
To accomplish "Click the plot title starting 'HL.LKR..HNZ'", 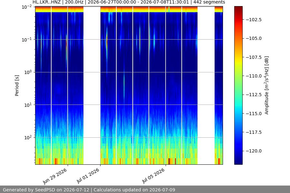I will tap(129, 2).
